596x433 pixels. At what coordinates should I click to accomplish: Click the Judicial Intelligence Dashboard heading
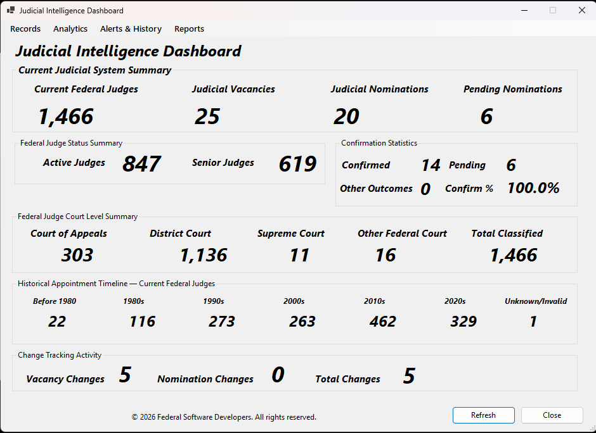point(128,51)
